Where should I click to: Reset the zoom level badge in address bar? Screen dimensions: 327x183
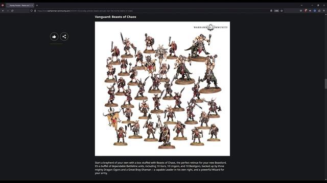tap(276, 11)
